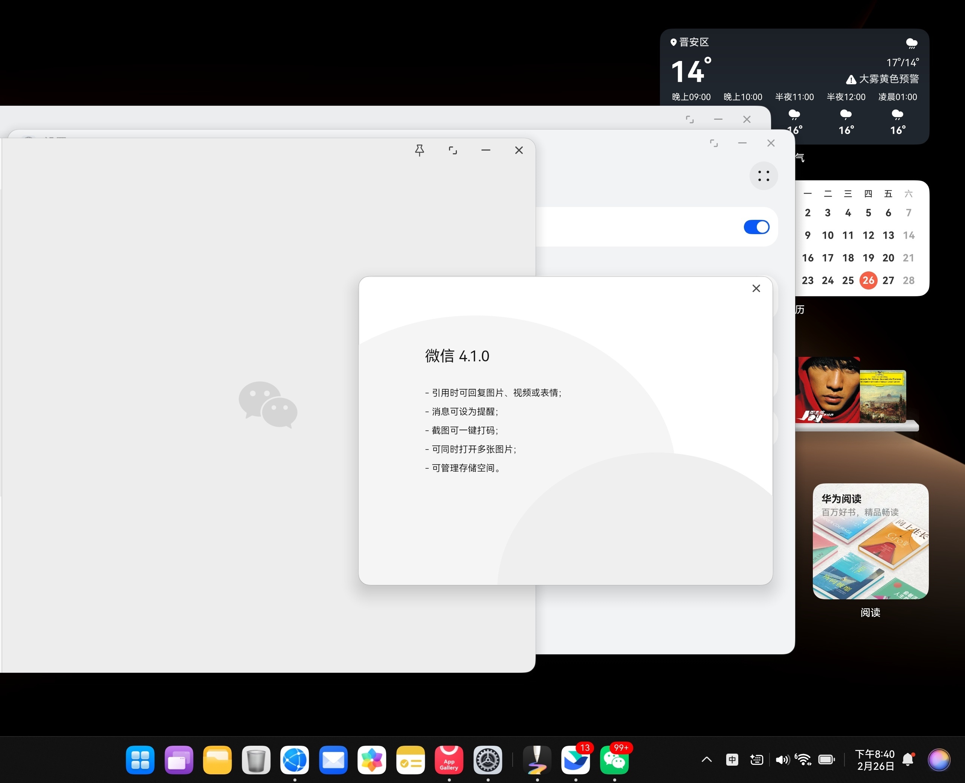Close the WeChat 4.1.0 update dialog
Image resolution: width=965 pixels, height=783 pixels.
point(756,288)
